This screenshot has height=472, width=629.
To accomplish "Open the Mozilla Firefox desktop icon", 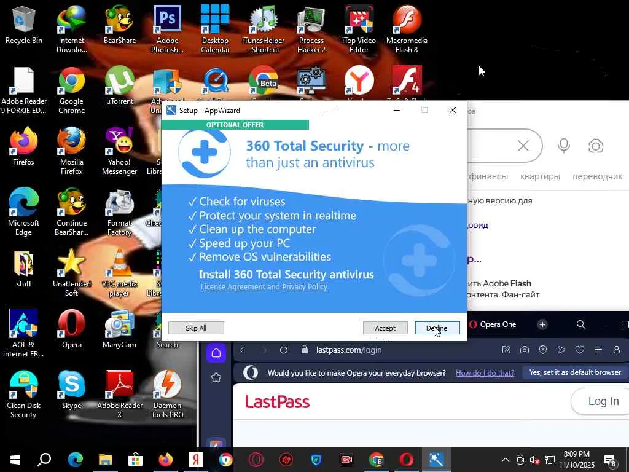I will (71, 151).
